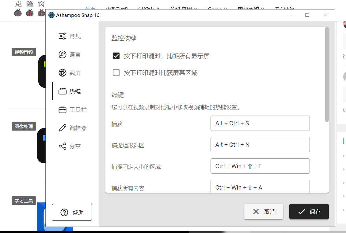The image size is (346, 233).
Task: Click the 监控按键 section heading
Action: click(x=124, y=38)
